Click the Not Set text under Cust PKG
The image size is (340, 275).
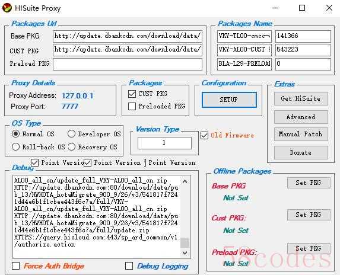pyautogui.click(x=236, y=231)
